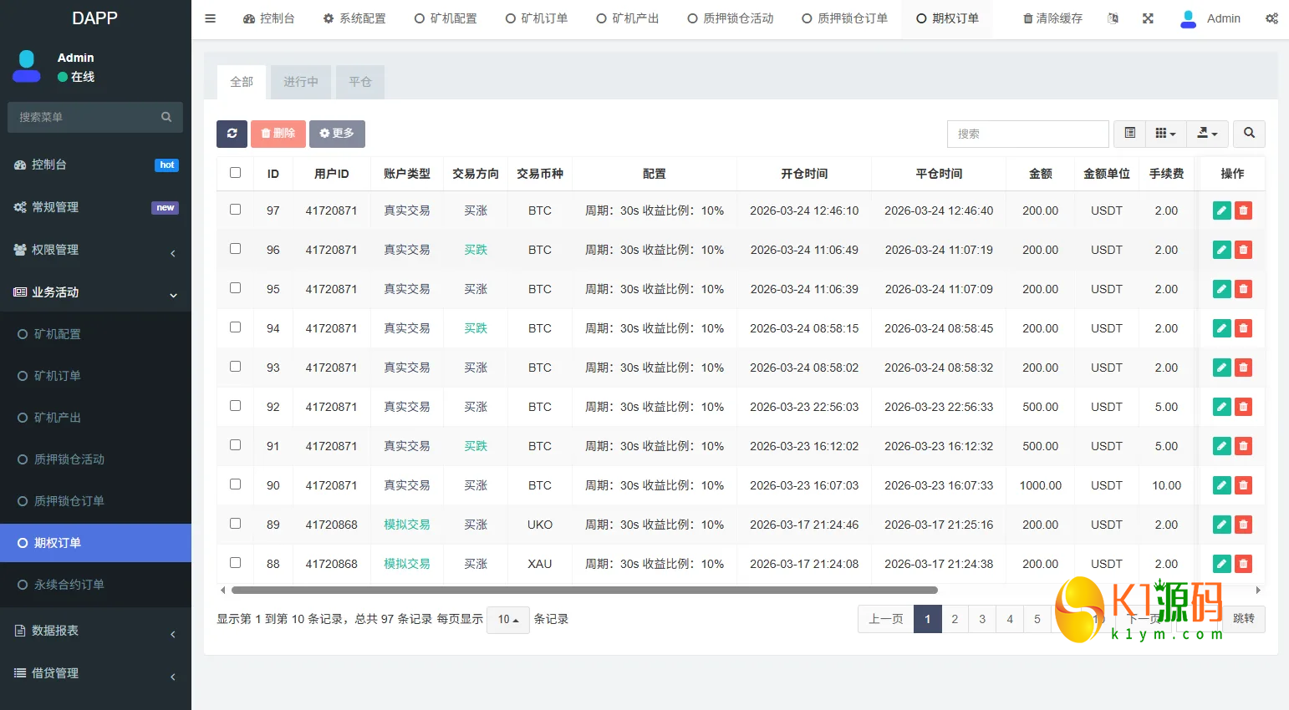Expand 权限管理 sidebar menu
Image resolution: width=1289 pixels, height=710 pixels.
[95, 250]
